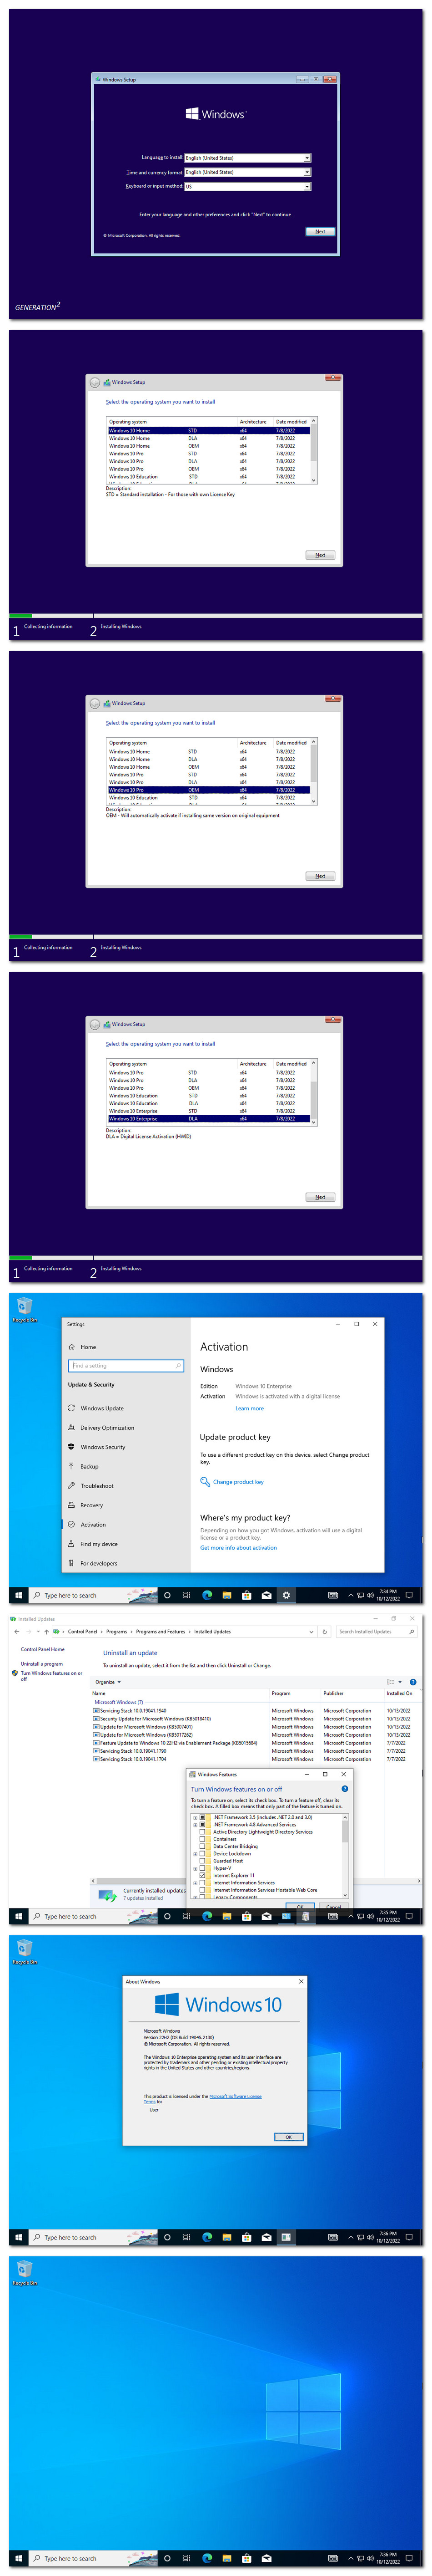Uncheck the Internet Explorer 11 checkbox

tap(202, 1875)
